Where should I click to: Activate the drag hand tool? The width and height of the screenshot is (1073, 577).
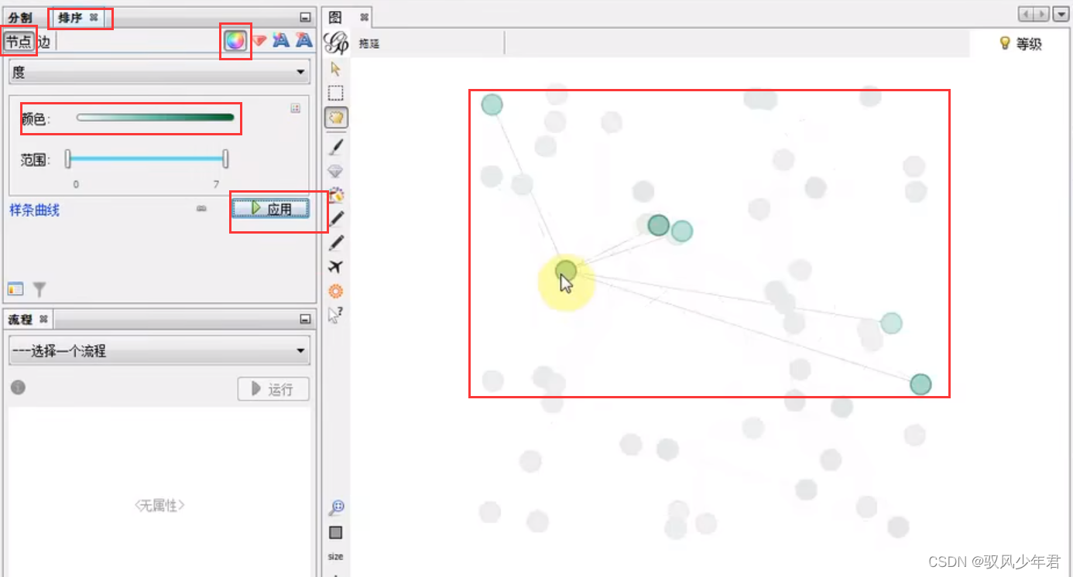pyautogui.click(x=336, y=118)
